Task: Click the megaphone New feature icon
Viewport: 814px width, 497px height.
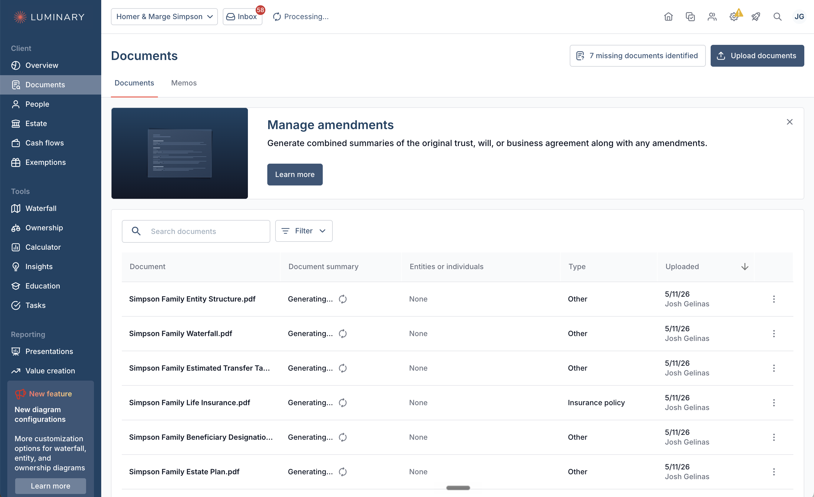Action: [20, 394]
